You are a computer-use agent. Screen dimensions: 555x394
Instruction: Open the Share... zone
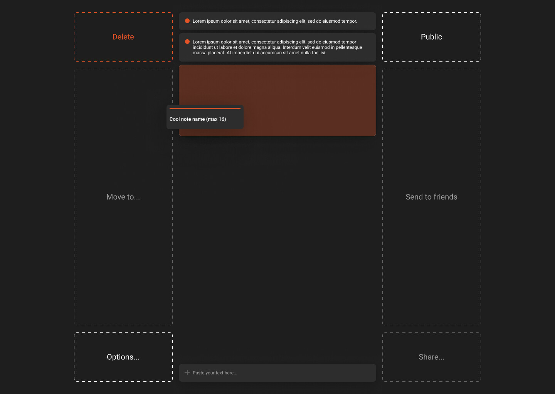[x=432, y=357]
